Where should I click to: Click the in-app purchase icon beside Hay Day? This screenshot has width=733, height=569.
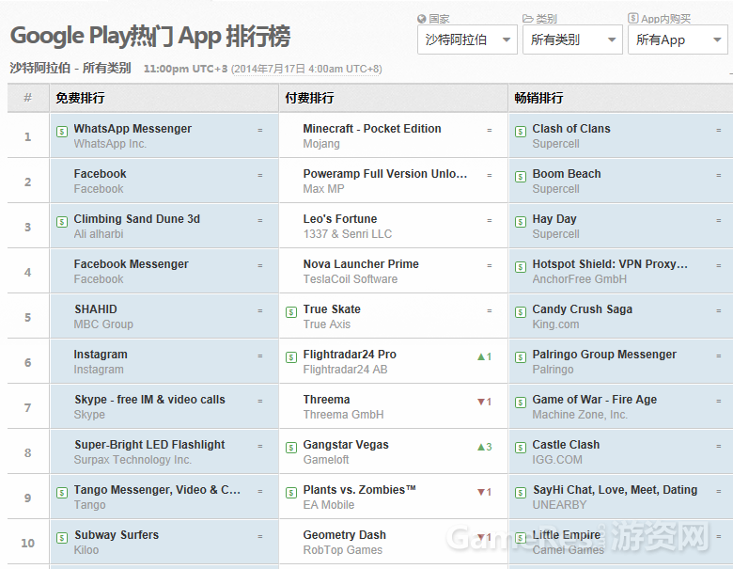click(x=521, y=222)
